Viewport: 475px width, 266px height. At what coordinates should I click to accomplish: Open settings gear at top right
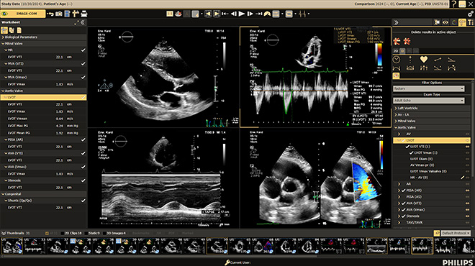click(471, 14)
